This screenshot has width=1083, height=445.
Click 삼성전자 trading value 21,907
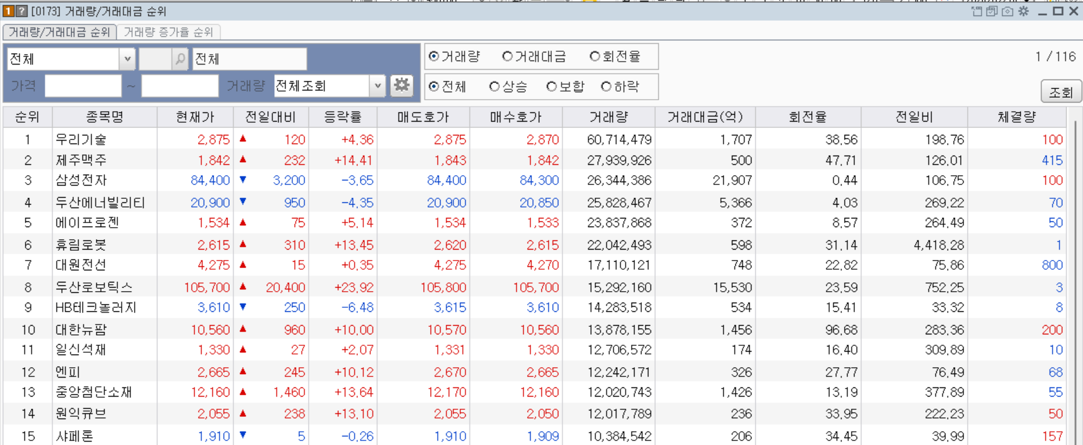pos(732,180)
